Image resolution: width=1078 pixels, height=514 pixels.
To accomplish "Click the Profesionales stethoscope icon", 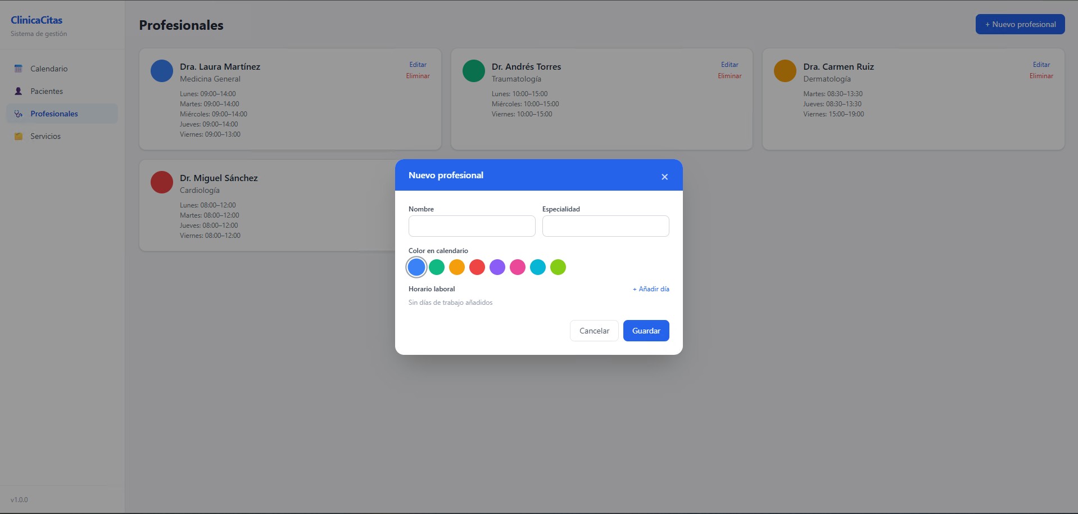I will (19, 114).
